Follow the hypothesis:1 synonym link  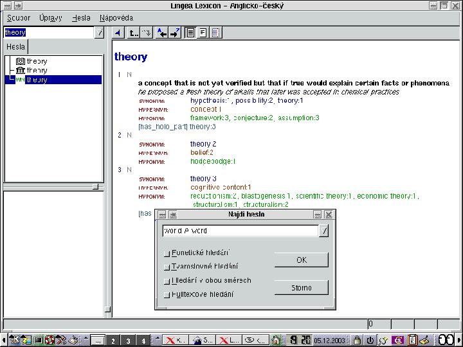click(210, 101)
